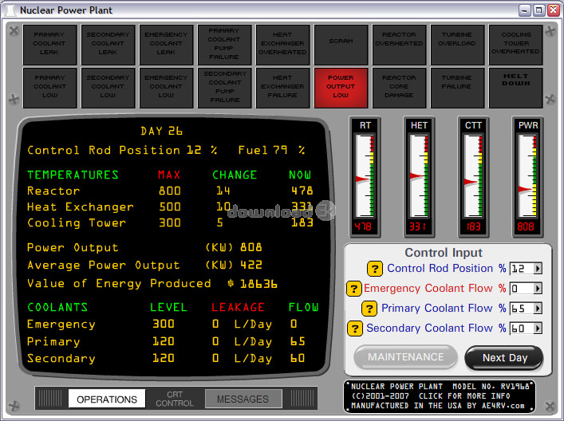
Task: Open the Control Rod Position dropdown arrow
Action: point(538,269)
